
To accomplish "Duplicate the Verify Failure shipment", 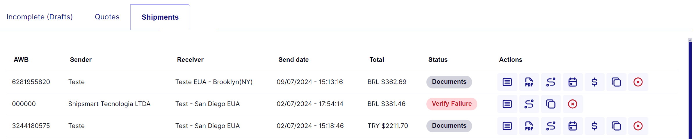I will point(551,104).
